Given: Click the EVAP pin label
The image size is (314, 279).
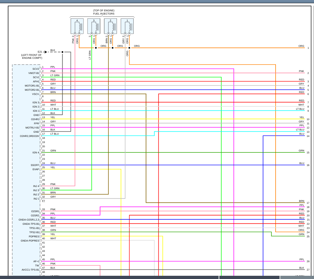Looking at the screenshot, I should coord(35,169).
